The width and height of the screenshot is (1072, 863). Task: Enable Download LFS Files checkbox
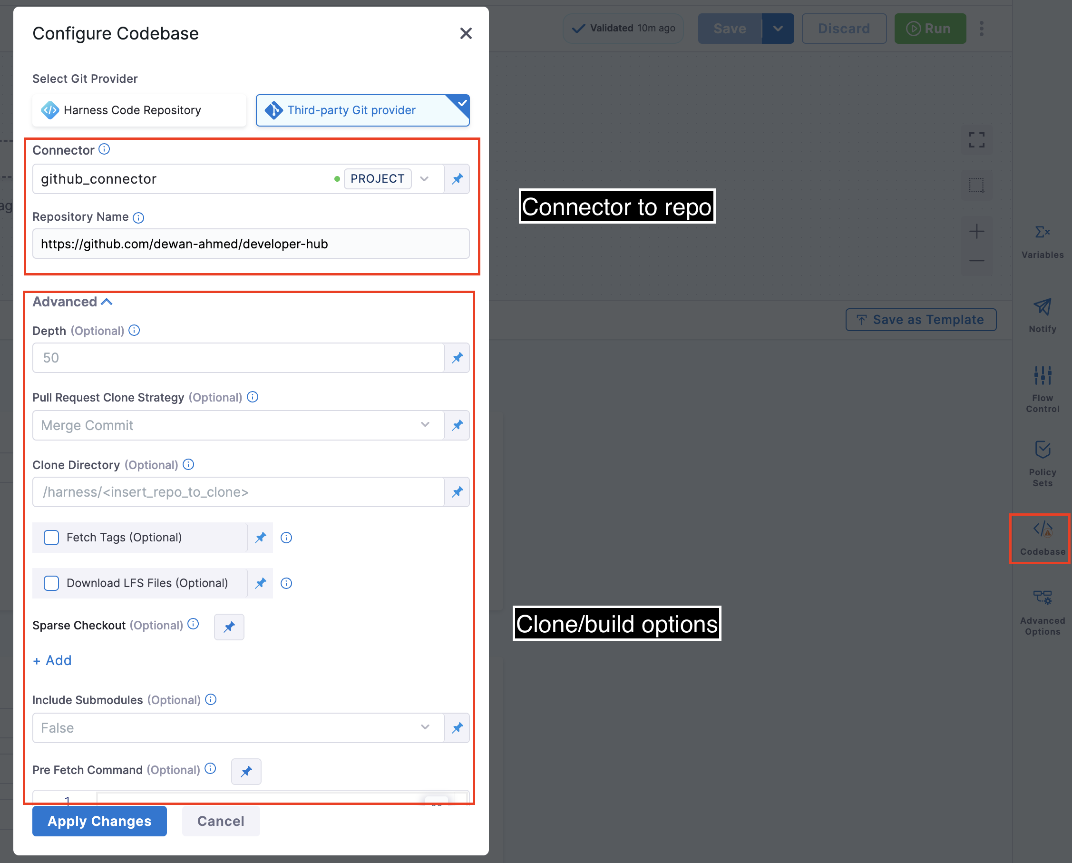51,583
